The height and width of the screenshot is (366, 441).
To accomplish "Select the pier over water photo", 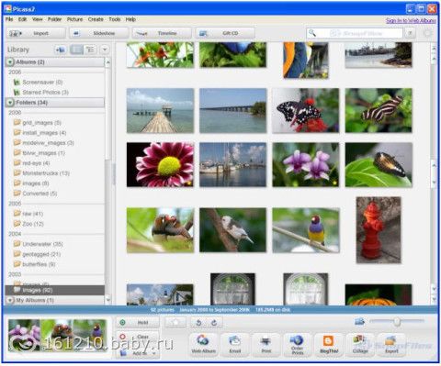I will pos(160,110).
